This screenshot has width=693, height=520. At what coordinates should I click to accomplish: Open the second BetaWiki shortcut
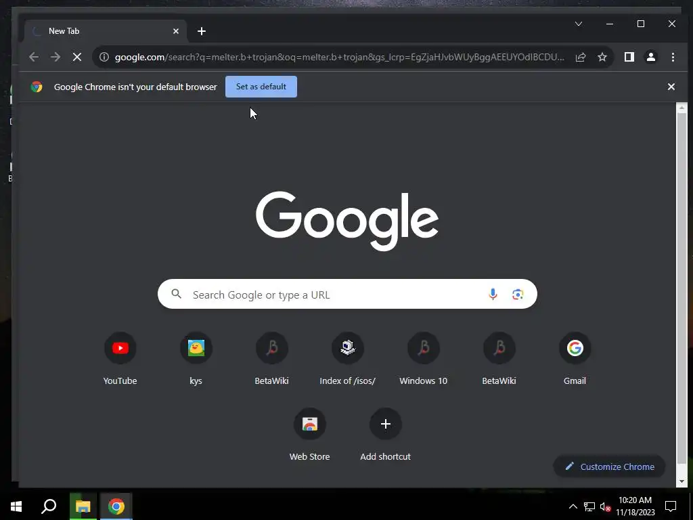point(499,359)
